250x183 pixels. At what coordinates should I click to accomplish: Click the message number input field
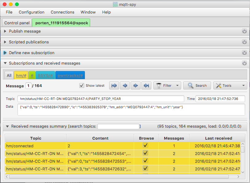point(28,86)
